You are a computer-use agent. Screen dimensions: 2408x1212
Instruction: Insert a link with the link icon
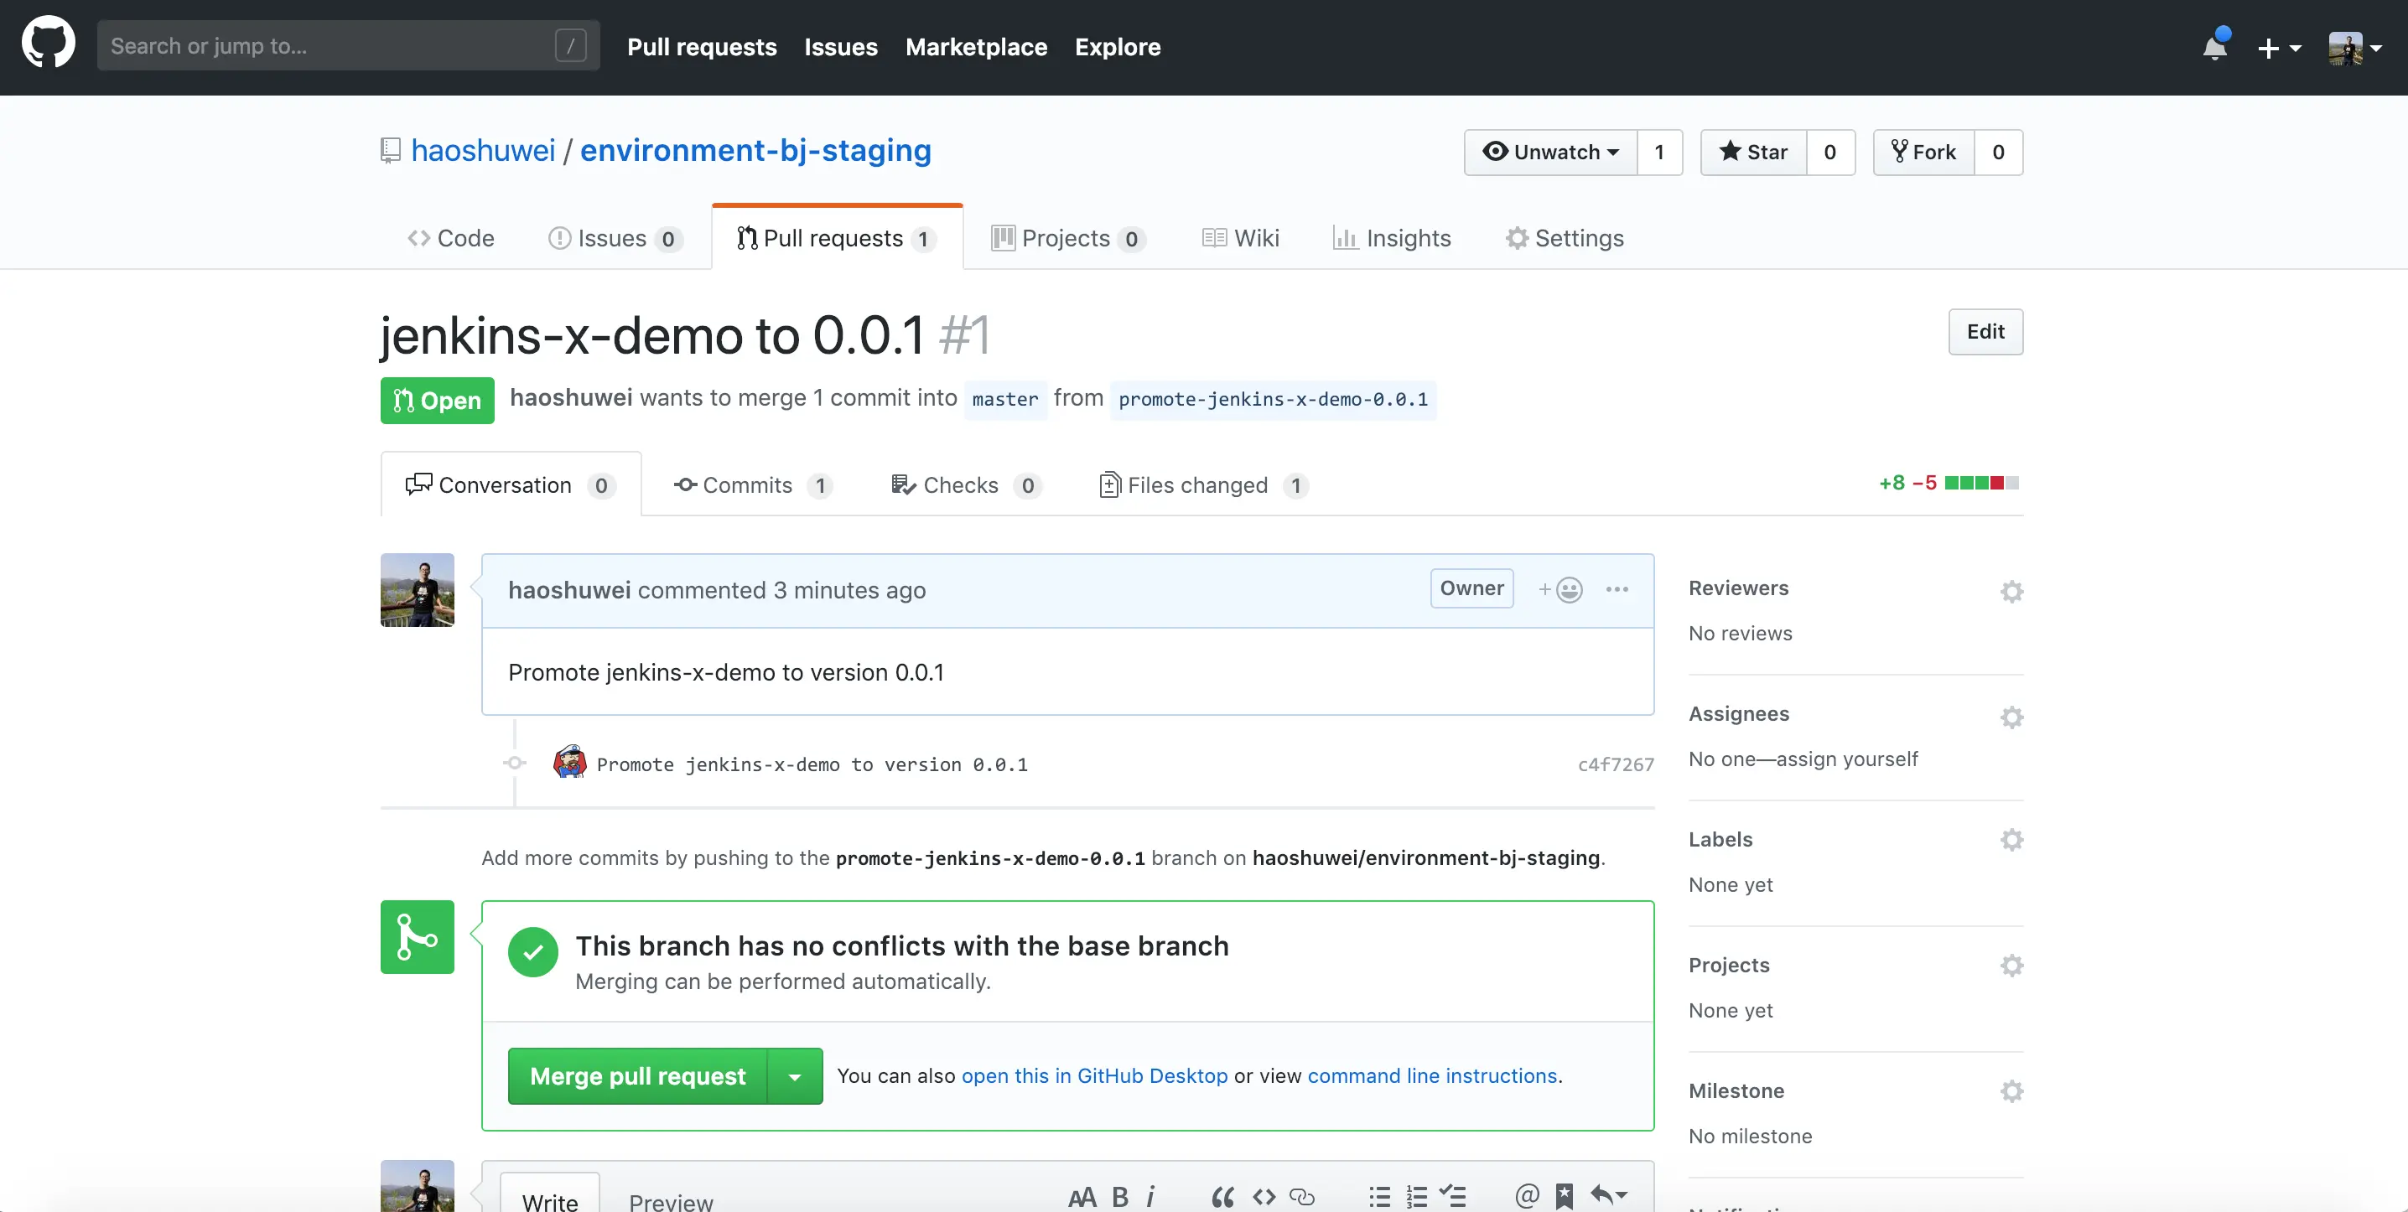point(1302,1196)
